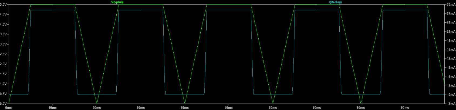Click the 0.5V voltage axis label
Image resolution: width=456 pixels, height=110 pixels.
[x=3, y=94]
